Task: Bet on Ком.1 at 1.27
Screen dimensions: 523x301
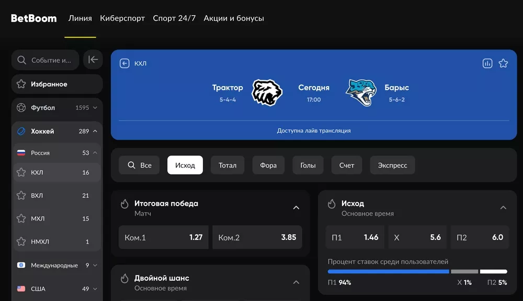Action: click(163, 237)
